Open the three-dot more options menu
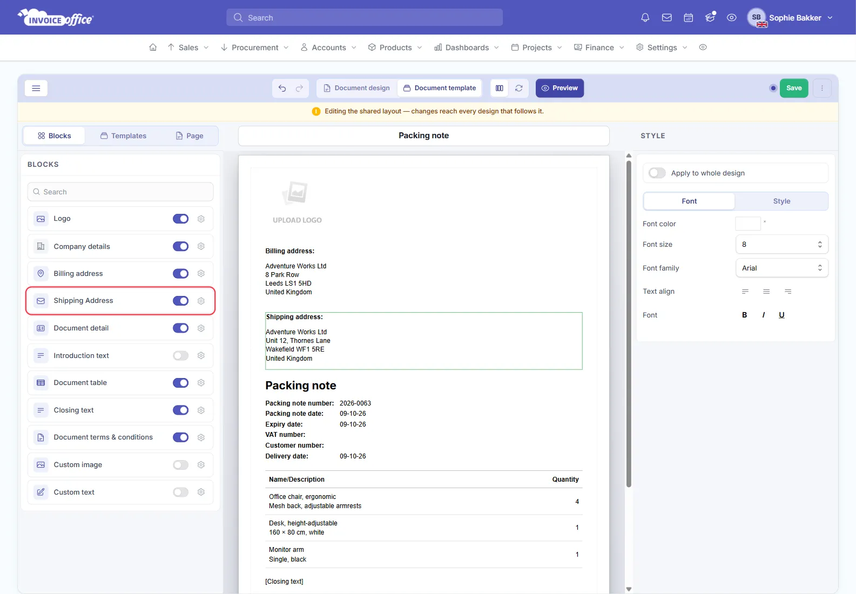Image resolution: width=856 pixels, height=594 pixels. click(822, 88)
